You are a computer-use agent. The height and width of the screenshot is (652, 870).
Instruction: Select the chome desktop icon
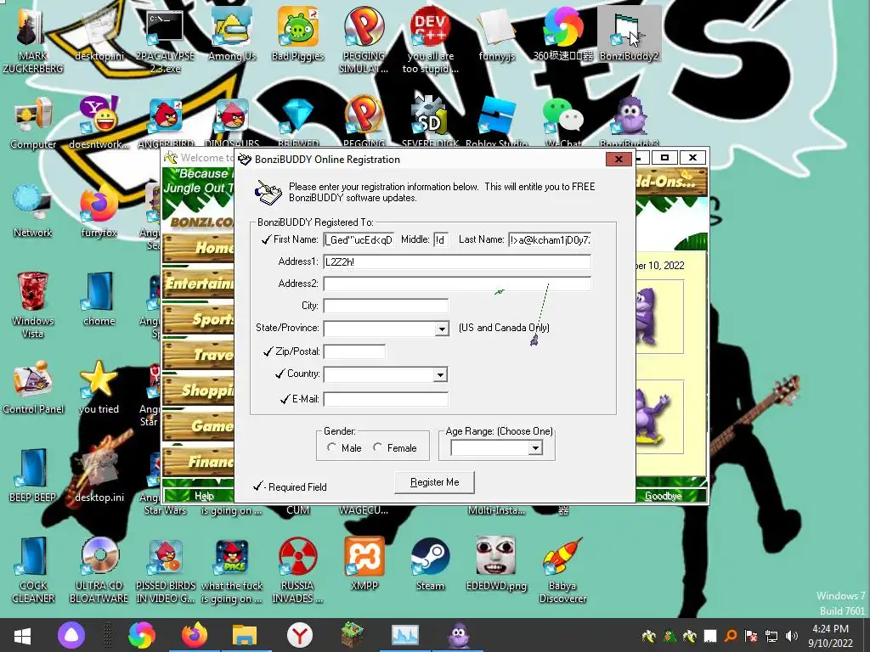coord(99,300)
